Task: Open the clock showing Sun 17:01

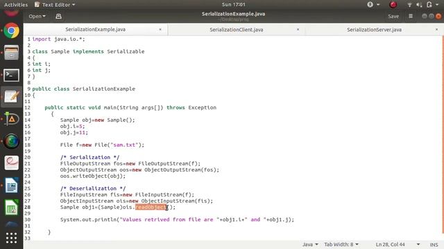Action: point(234,5)
